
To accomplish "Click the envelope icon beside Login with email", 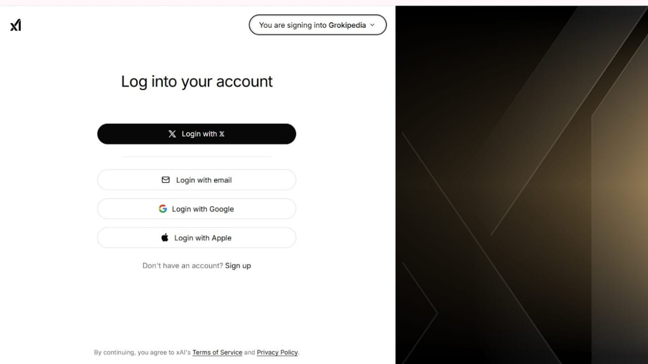I will click(x=166, y=180).
